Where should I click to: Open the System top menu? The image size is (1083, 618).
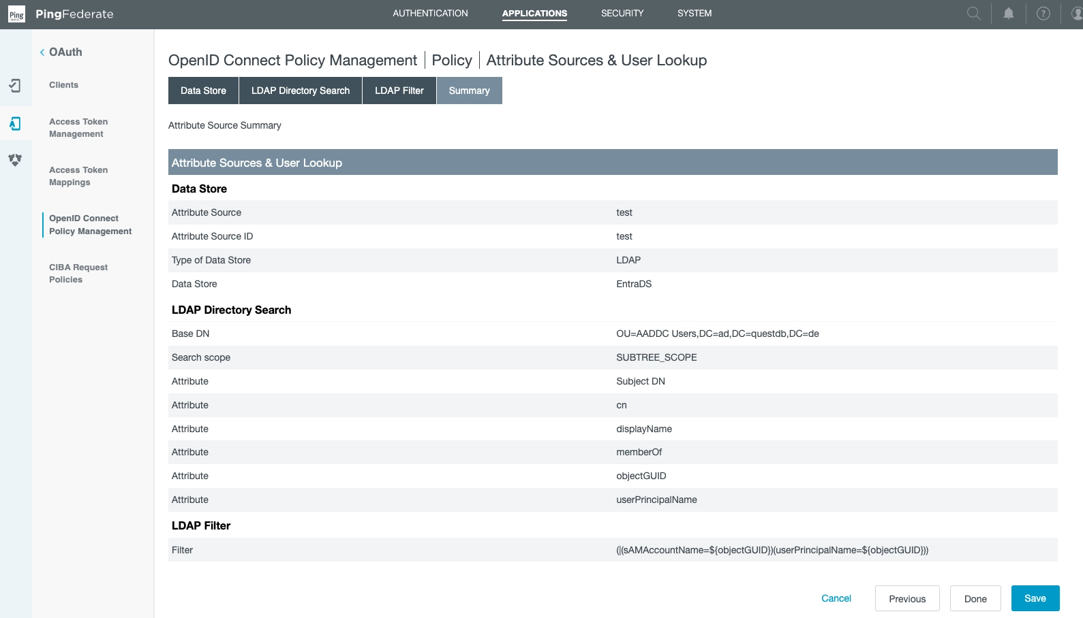(694, 14)
